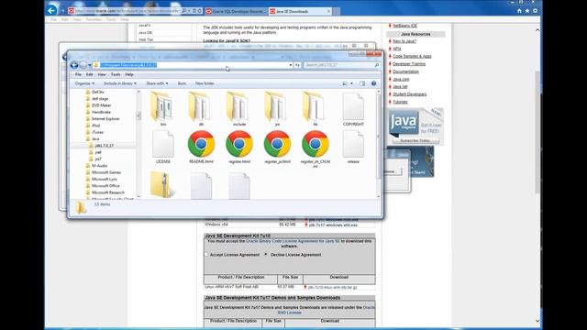The height and width of the screenshot is (330, 587).
Task: Open the Organize dropdown
Action: click(x=84, y=83)
